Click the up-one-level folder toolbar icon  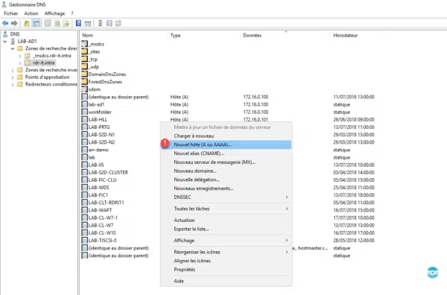click(27, 23)
